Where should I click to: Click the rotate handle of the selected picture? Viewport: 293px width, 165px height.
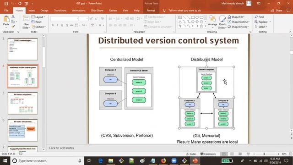point(206,60)
